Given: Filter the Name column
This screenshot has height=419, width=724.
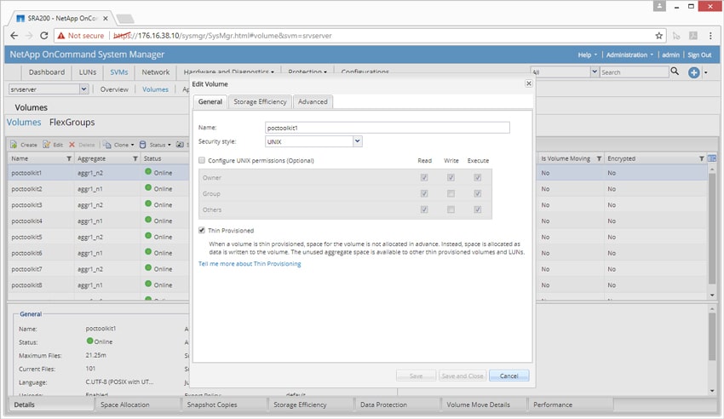Looking at the screenshot, I should [x=69, y=158].
